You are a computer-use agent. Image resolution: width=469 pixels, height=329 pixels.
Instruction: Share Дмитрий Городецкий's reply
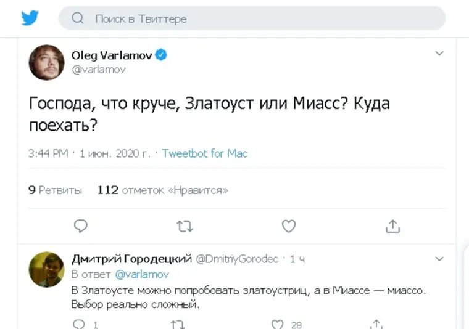click(x=376, y=323)
